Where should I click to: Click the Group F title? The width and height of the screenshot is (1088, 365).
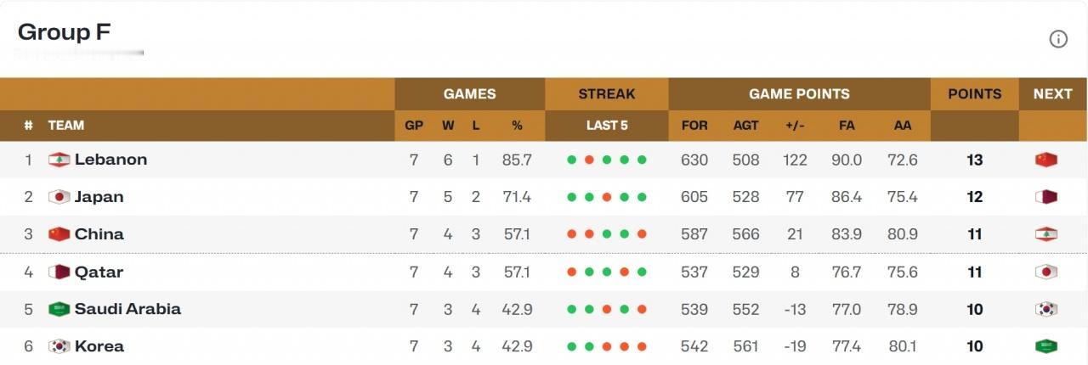(65, 32)
